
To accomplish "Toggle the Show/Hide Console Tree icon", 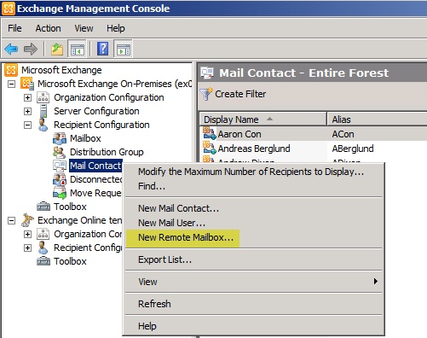I will [77, 49].
